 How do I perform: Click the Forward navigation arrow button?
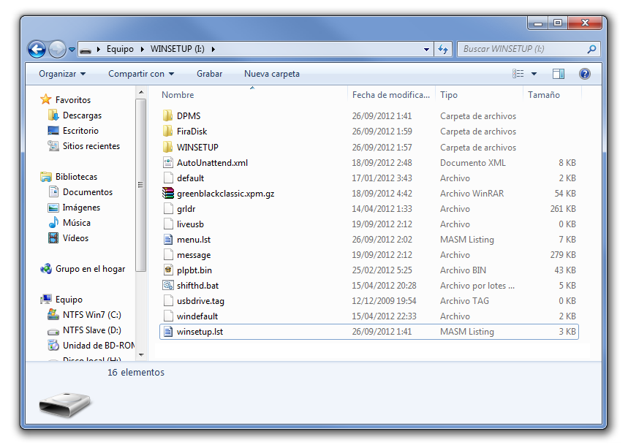pos(57,50)
